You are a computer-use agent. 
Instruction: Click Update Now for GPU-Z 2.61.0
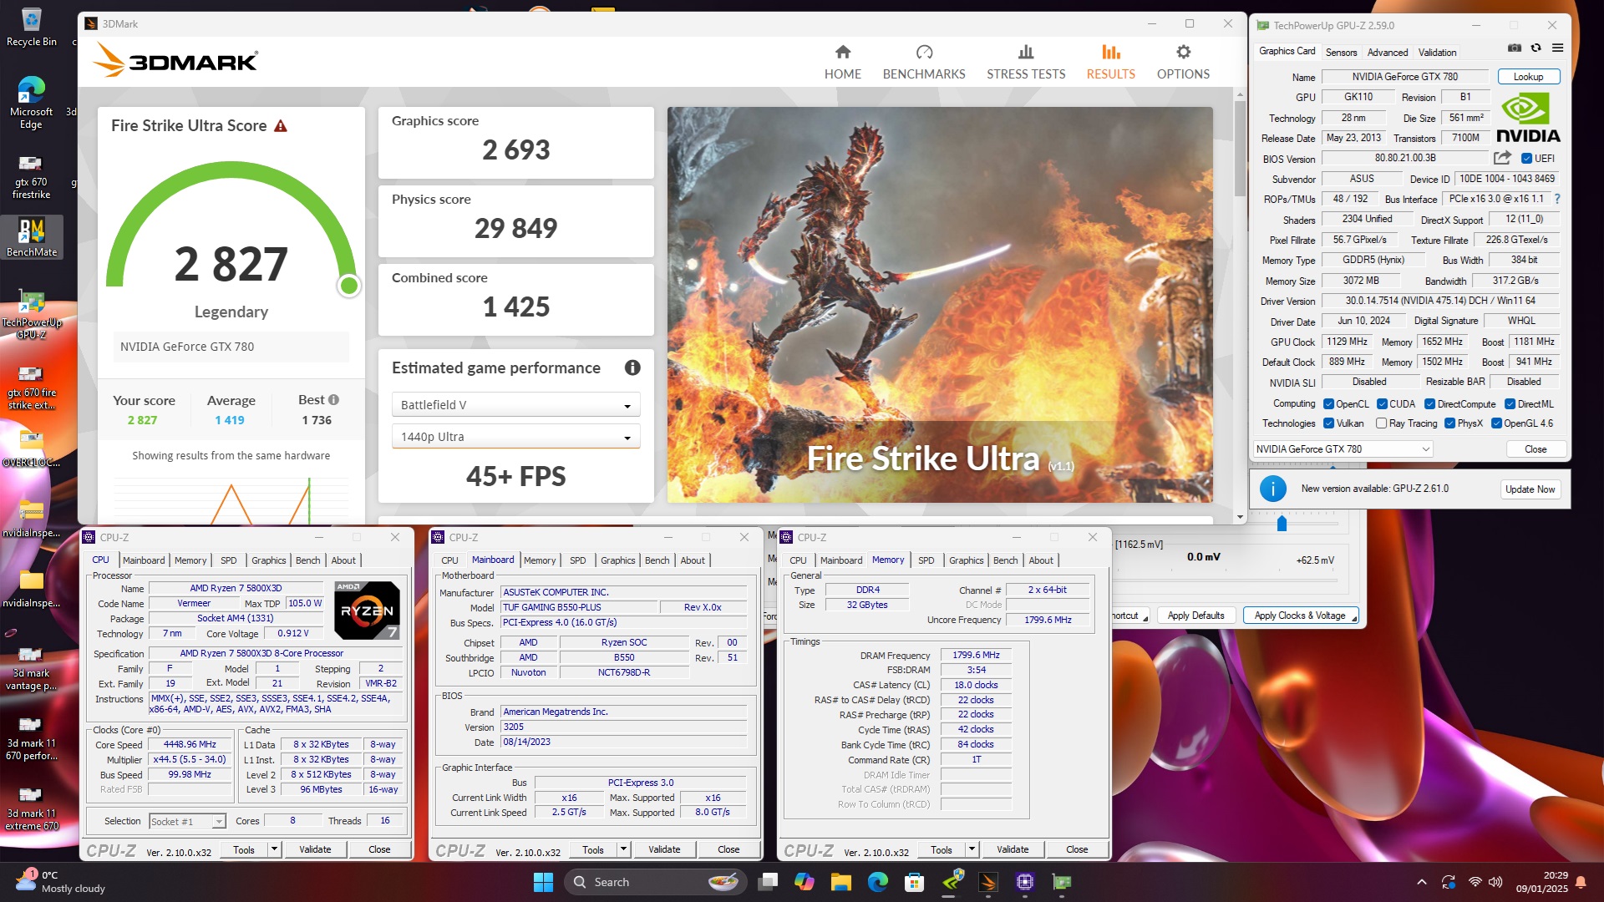coord(1530,489)
